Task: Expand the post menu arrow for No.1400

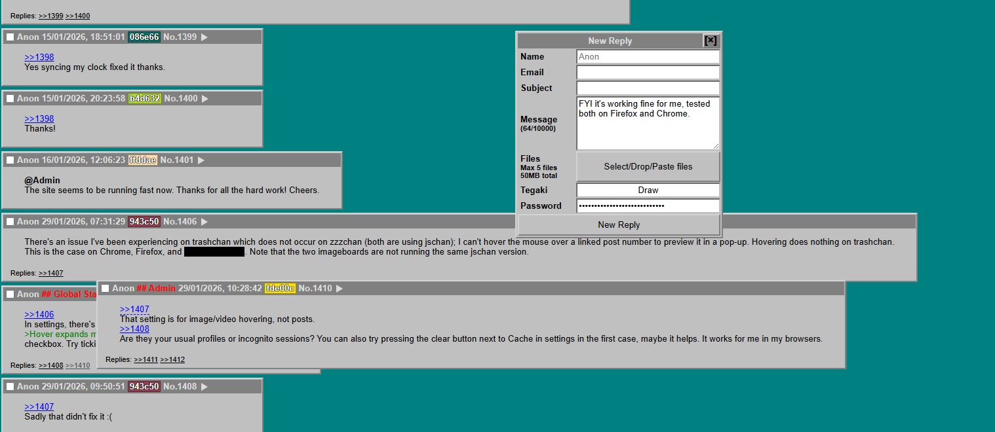Action: click(205, 99)
